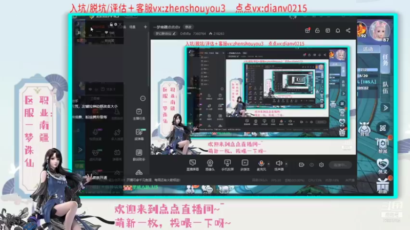This screenshot has width=410, height=230.
Task: Expand the speaker options arrow
Action: [x=286, y=164]
